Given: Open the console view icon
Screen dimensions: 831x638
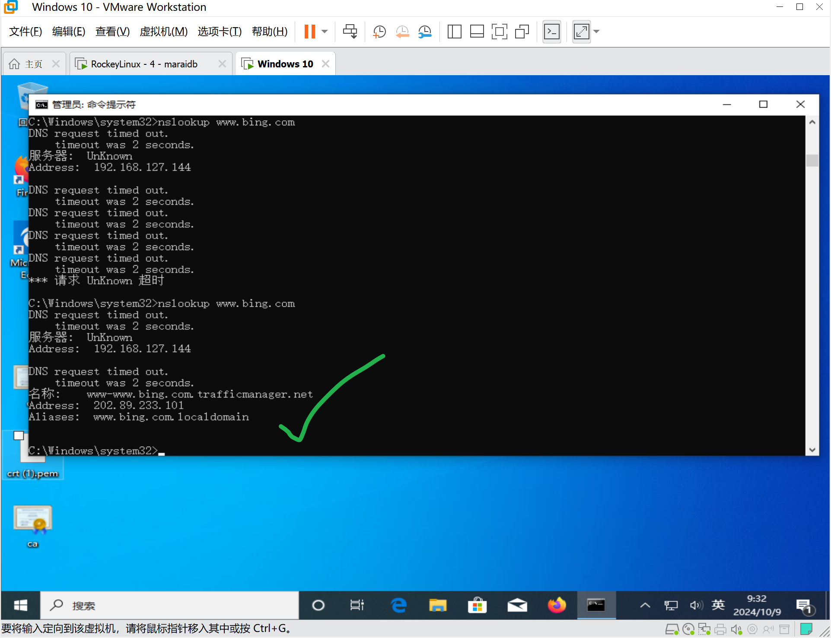Looking at the screenshot, I should point(552,32).
